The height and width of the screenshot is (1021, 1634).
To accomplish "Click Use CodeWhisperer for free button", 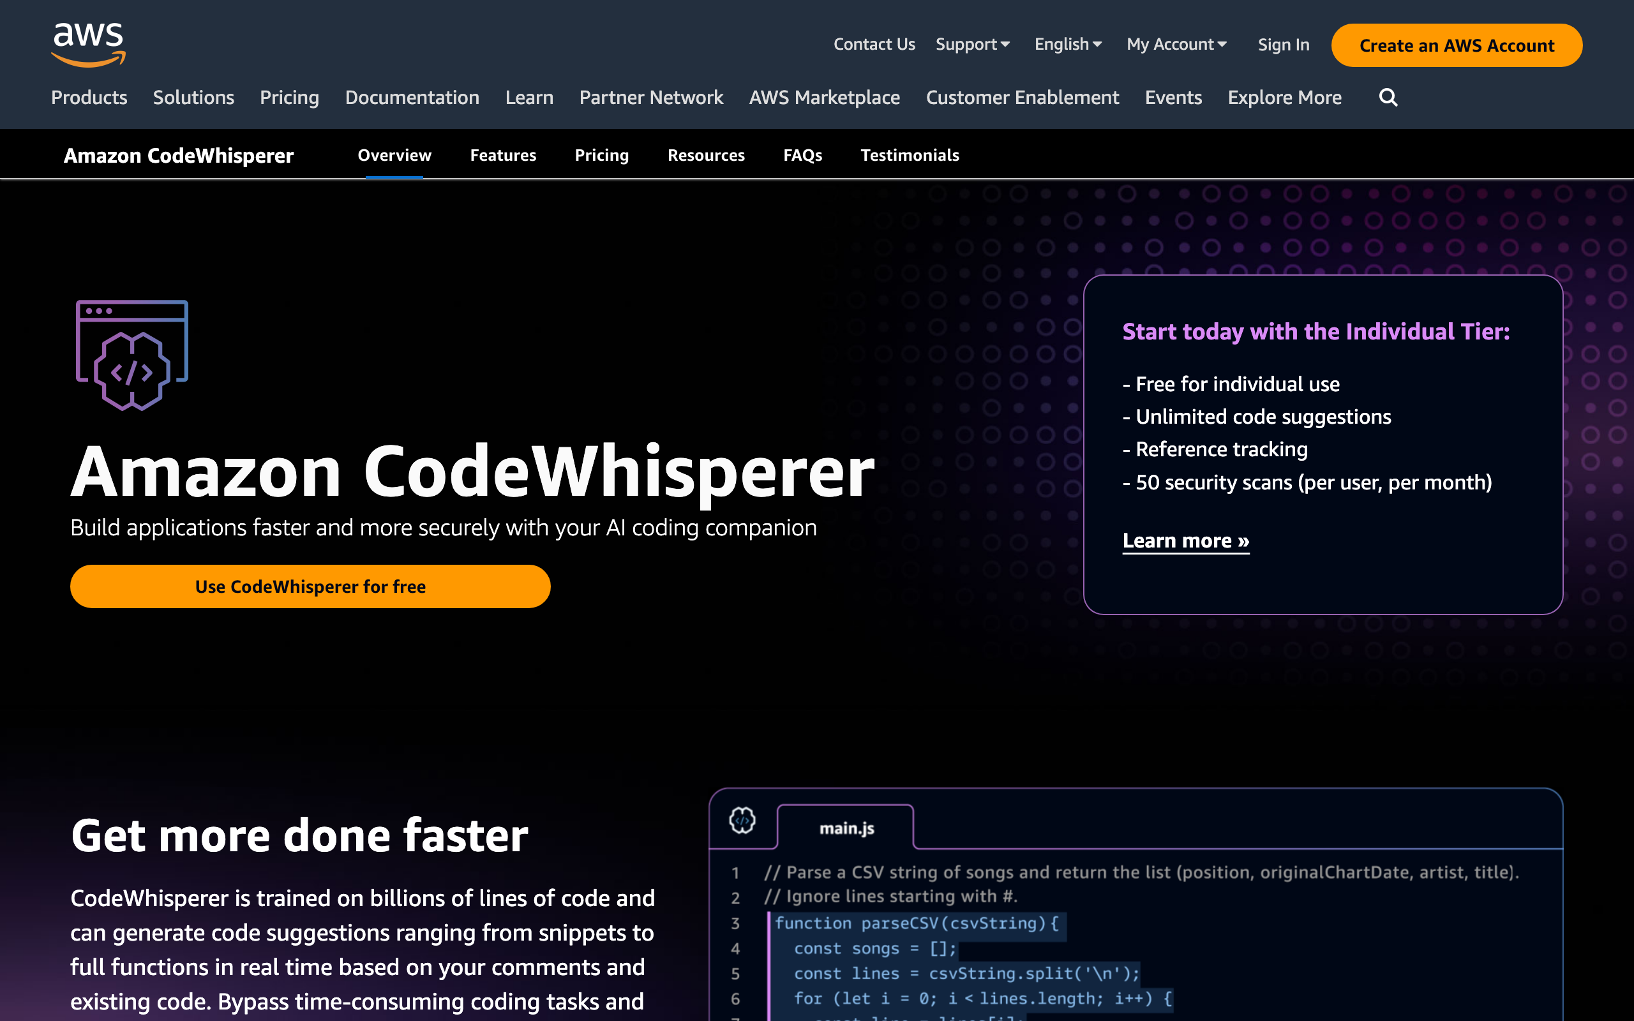I will tap(310, 586).
